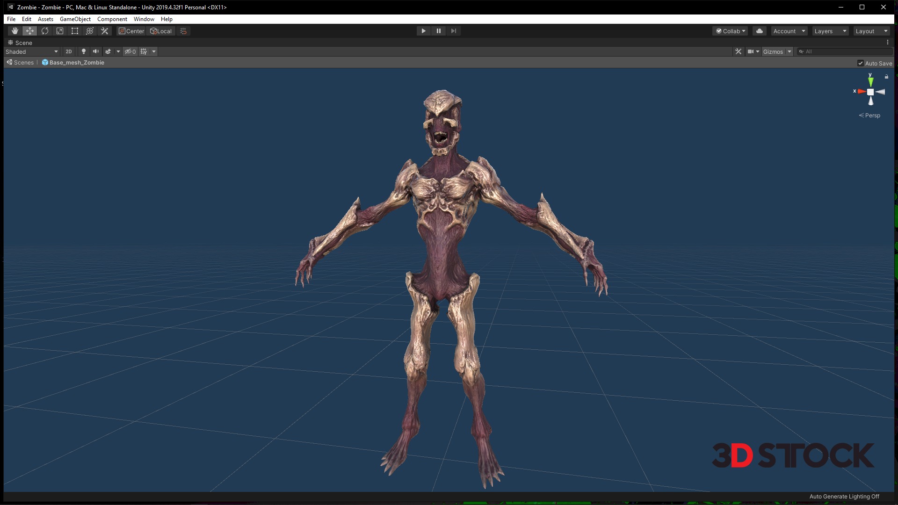Open the GameObject menu
This screenshot has height=505, width=898.
[x=75, y=19]
